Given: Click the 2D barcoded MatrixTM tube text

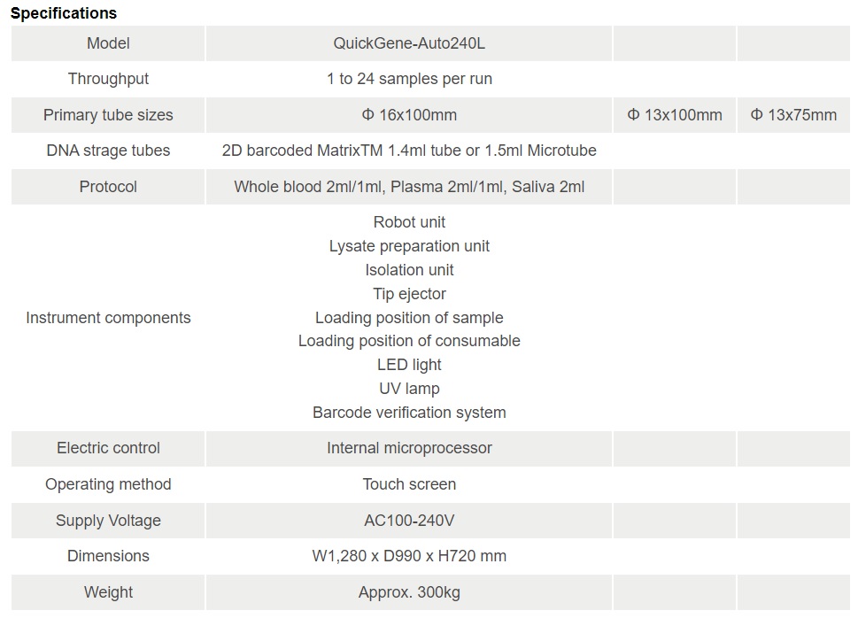Looking at the screenshot, I should coord(409,151).
